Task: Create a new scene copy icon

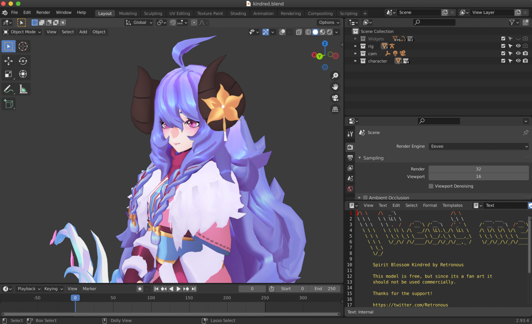Action: click(x=445, y=12)
